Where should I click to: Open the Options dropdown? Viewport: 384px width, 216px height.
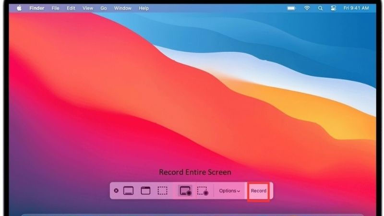point(229,191)
